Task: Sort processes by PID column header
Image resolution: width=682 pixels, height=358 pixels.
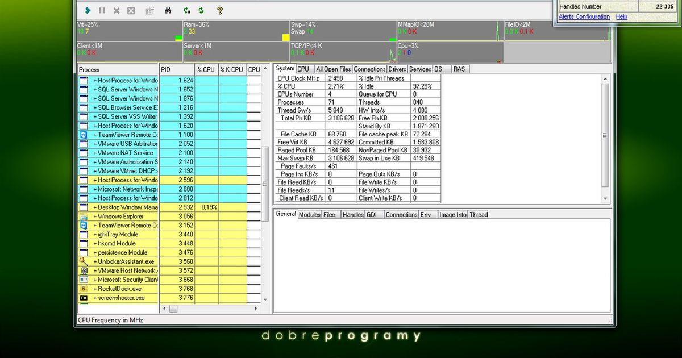Action: coord(176,69)
